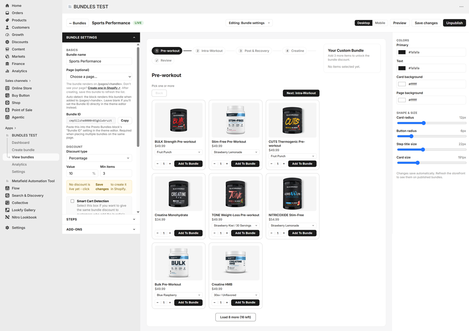Screen dimensions: 469x331
Task: Click the Unpublish button
Action: [x=454, y=23]
